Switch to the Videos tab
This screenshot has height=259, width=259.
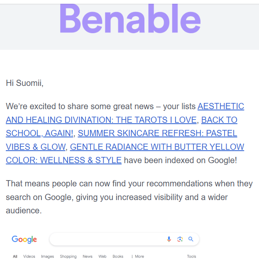(29, 257)
